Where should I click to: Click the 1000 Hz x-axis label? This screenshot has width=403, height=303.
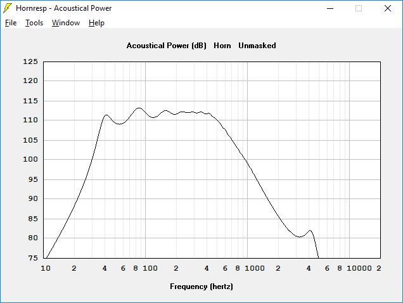pyautogui.click(x=255, y=268)
